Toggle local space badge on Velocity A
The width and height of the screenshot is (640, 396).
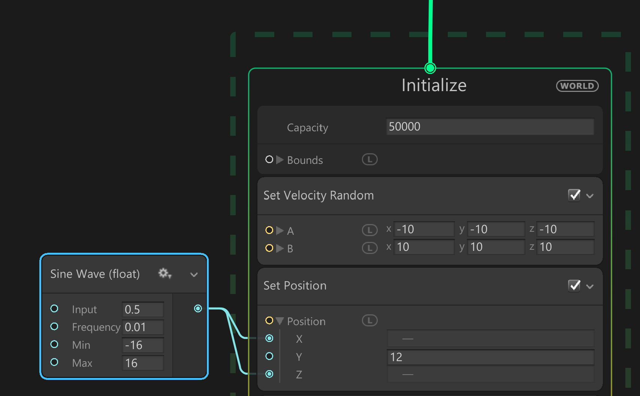(369, 230)
